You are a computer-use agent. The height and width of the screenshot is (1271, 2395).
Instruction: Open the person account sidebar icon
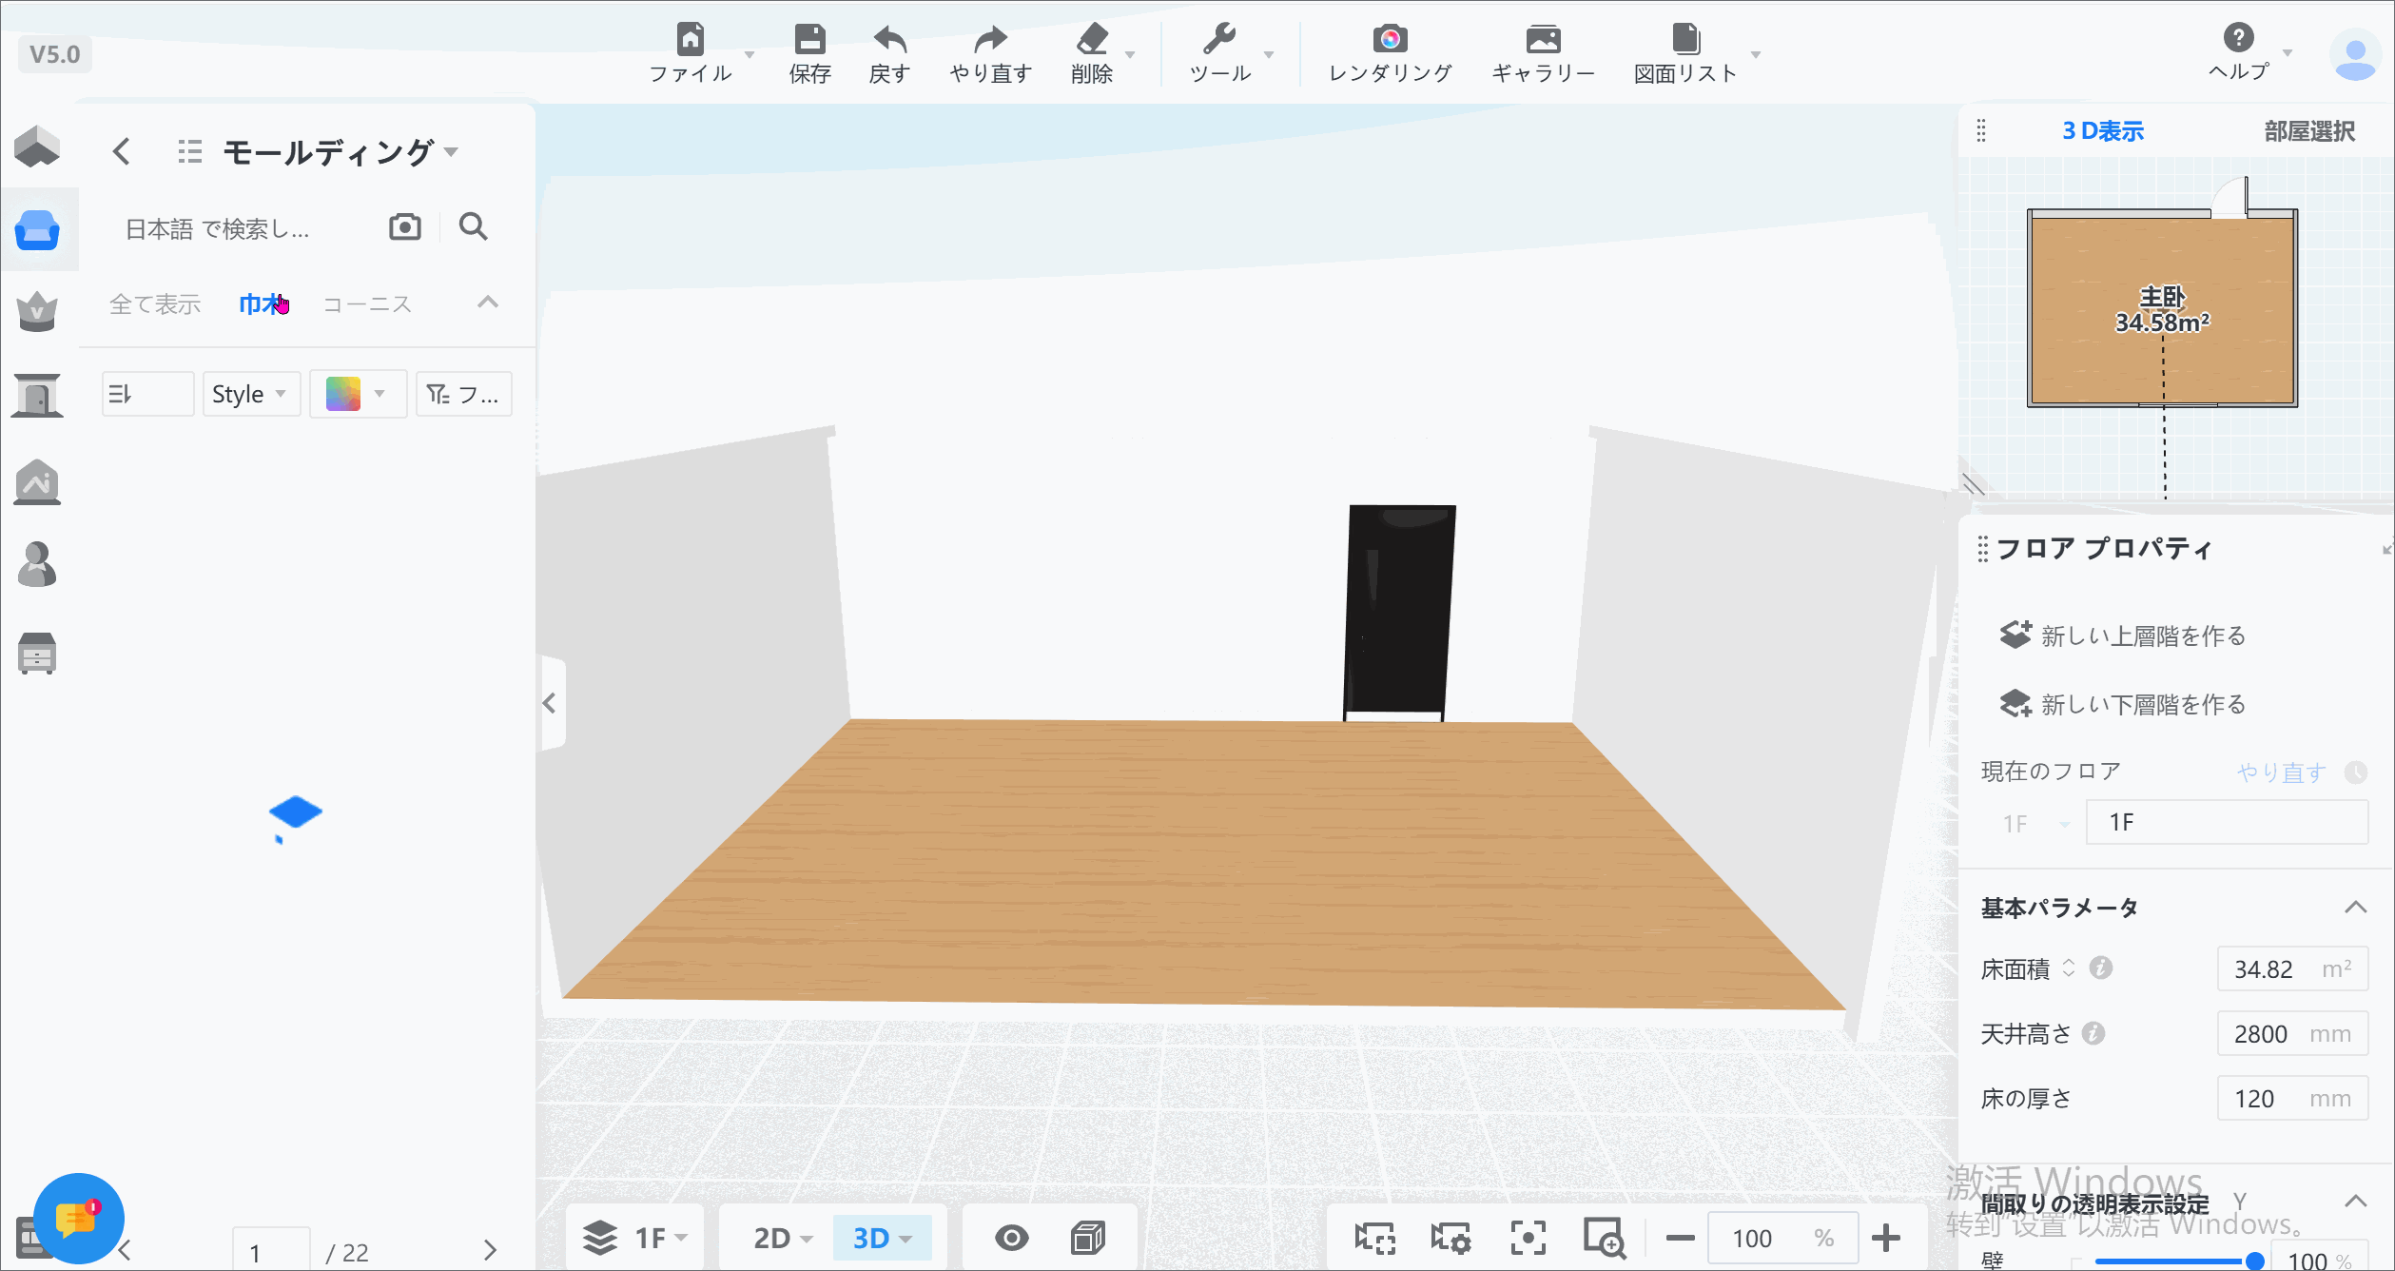[37, 564]
